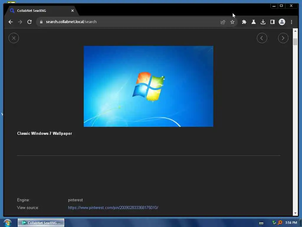This screenshot has height=227, width=302.
Task: Click the page scrollbar up arrow
Action: click(x=295, y=31)
